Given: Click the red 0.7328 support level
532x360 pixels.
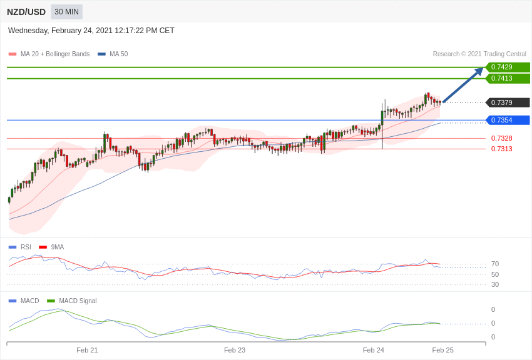Looking at the screenshot, I should click(501, 138).
